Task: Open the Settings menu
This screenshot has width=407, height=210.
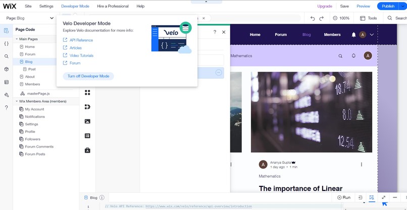Action: point(46,6)
